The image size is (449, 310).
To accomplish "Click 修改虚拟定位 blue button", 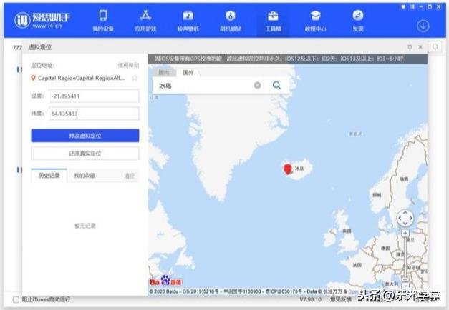I will (85, 135).
